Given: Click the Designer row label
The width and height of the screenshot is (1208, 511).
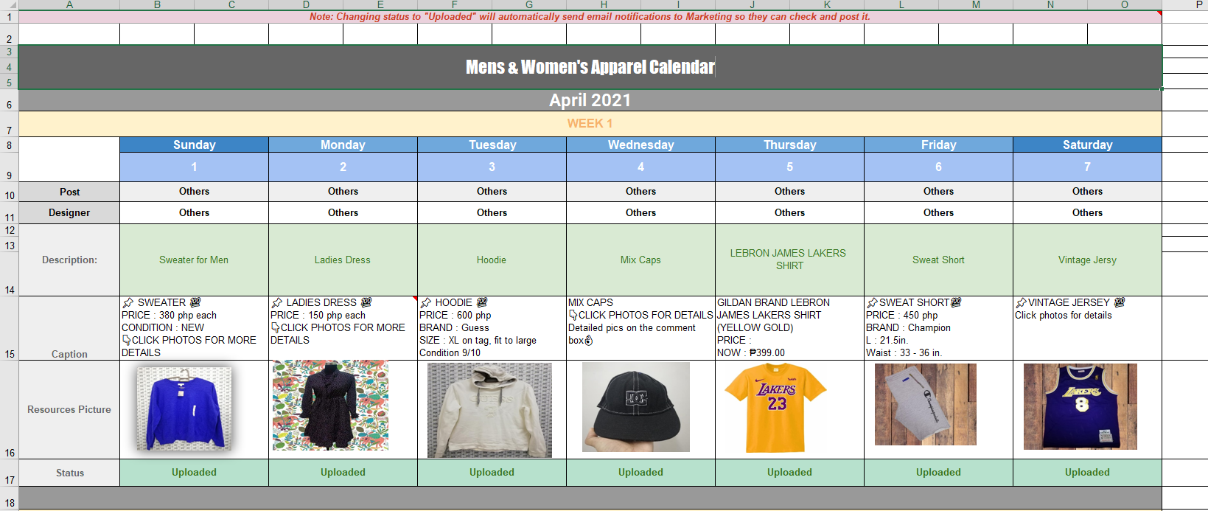Looking at the screenshot, I should 69,212.
